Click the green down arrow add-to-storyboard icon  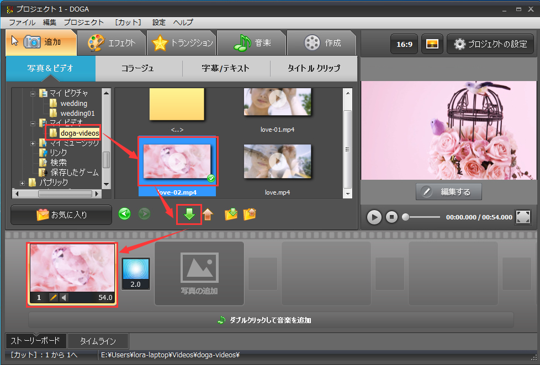pos(189,214)
